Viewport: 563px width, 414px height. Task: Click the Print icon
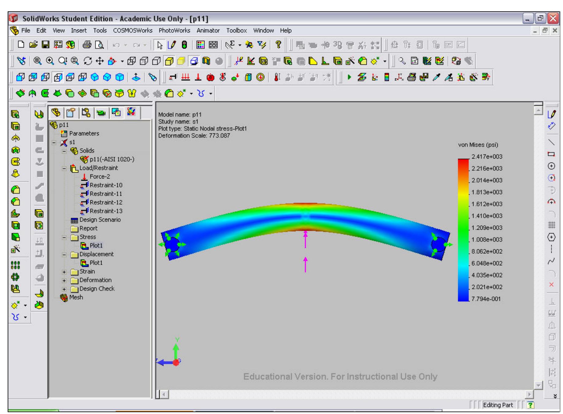tap(87, 45)
